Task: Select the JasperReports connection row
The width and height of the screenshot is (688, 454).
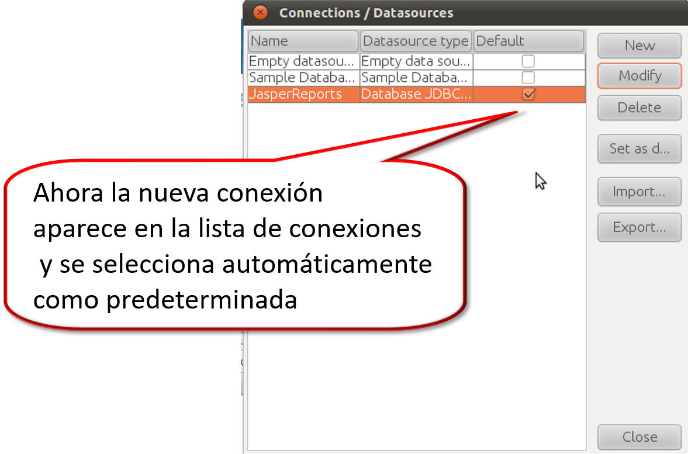Action: (416, 94)
